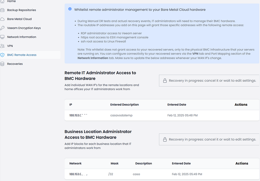
Task: Click the Entered Description column header
Action: coord(124,105)
